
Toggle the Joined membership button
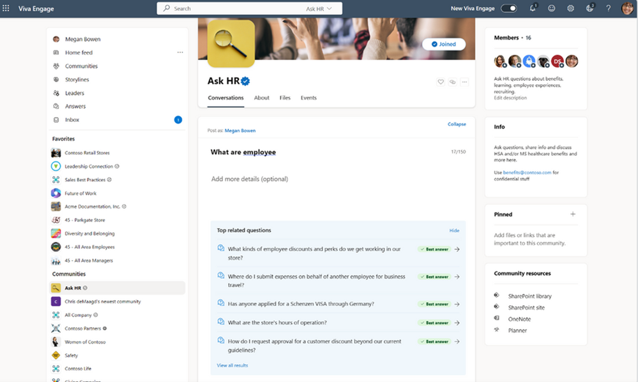(x=444, y=44)
